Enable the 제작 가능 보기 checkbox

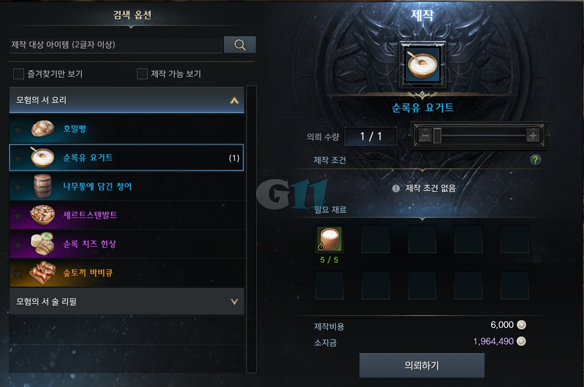(x=142, y=74)
